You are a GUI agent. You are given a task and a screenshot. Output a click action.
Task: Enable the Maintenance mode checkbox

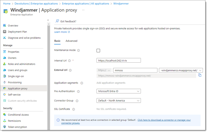point(98,50)
